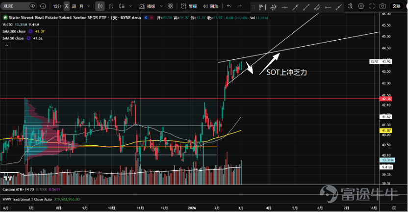Toggle the red session indicator icon
408x212 pixels.
coord(152,18)
